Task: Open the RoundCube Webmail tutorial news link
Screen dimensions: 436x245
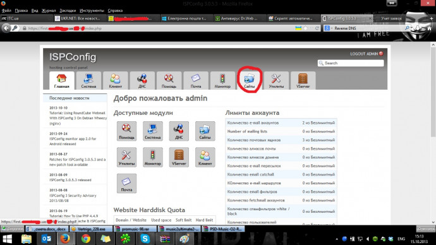Action: tap(78, 118)
